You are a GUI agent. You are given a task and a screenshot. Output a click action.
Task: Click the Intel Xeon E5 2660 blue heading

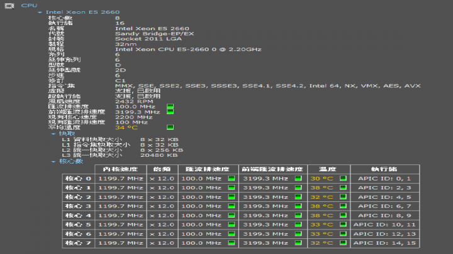82,12
